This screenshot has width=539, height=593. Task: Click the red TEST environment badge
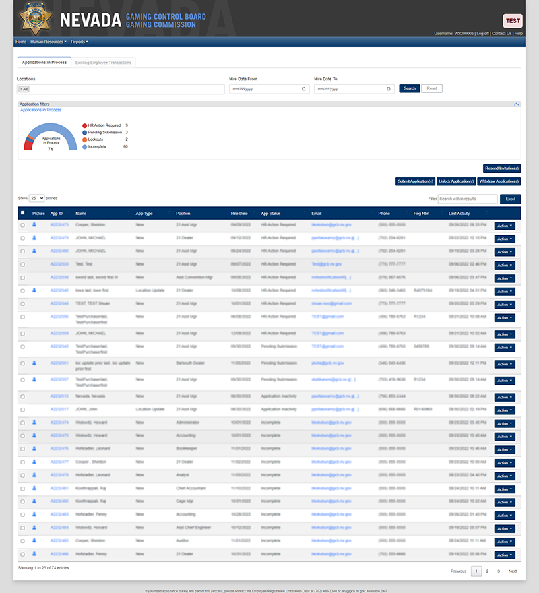513,21
